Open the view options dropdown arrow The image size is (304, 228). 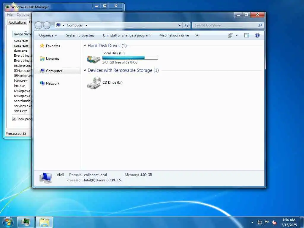(x=237, y=35)
